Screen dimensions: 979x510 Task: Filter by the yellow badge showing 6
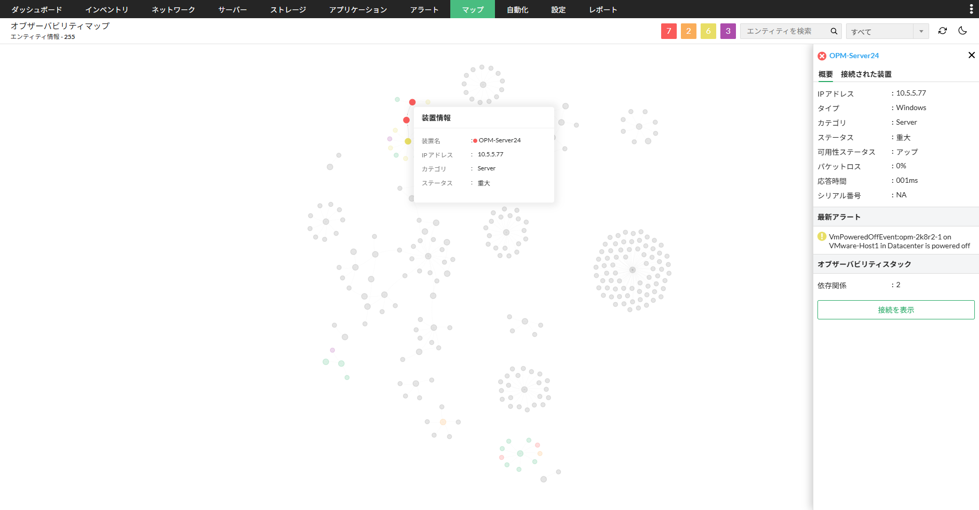[x=708, y=31]
